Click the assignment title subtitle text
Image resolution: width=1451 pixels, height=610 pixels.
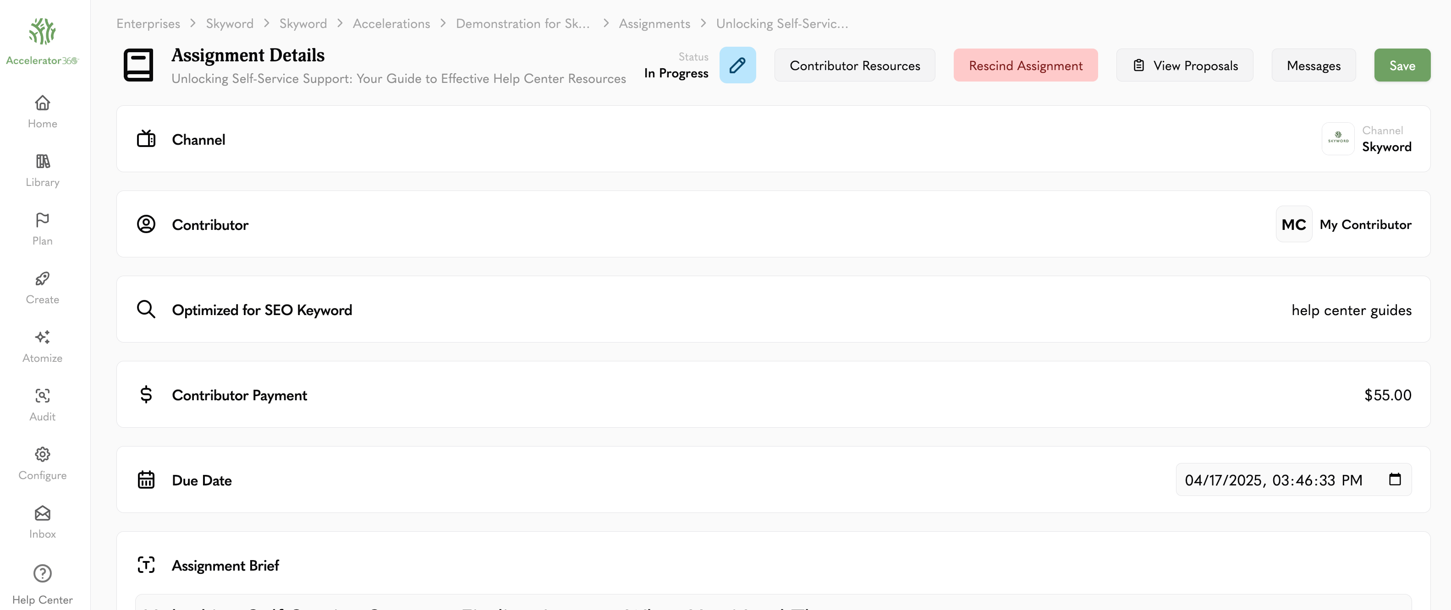click(399, 79)
